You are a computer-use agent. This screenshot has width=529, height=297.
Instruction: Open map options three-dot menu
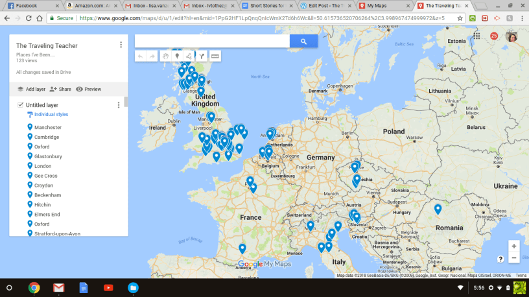pos(121,45)
